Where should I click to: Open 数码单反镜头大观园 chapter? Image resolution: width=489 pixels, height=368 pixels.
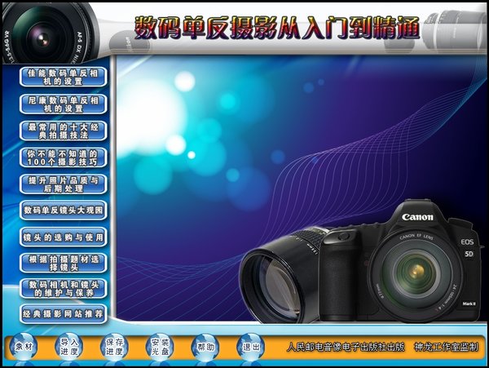(x=64, y=211)
